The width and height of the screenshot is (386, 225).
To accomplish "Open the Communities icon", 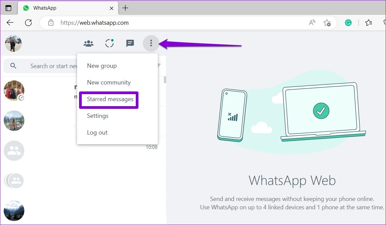I will pyautogui.click(x=89, y=44).
